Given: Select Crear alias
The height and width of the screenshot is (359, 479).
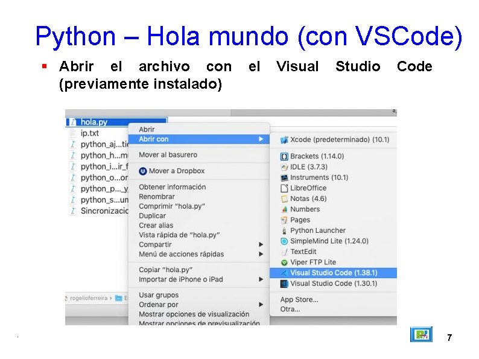Looking at the screenshot, I should 199,226.
